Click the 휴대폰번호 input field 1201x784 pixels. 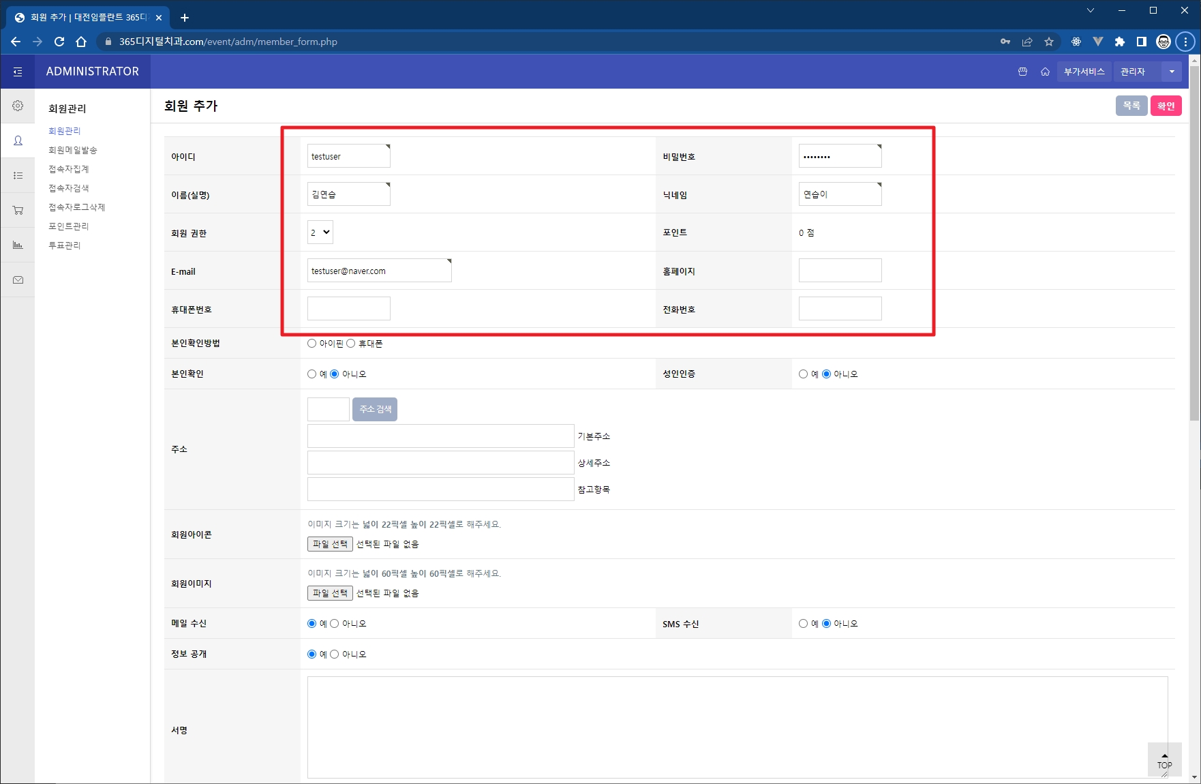pos(349,309)
